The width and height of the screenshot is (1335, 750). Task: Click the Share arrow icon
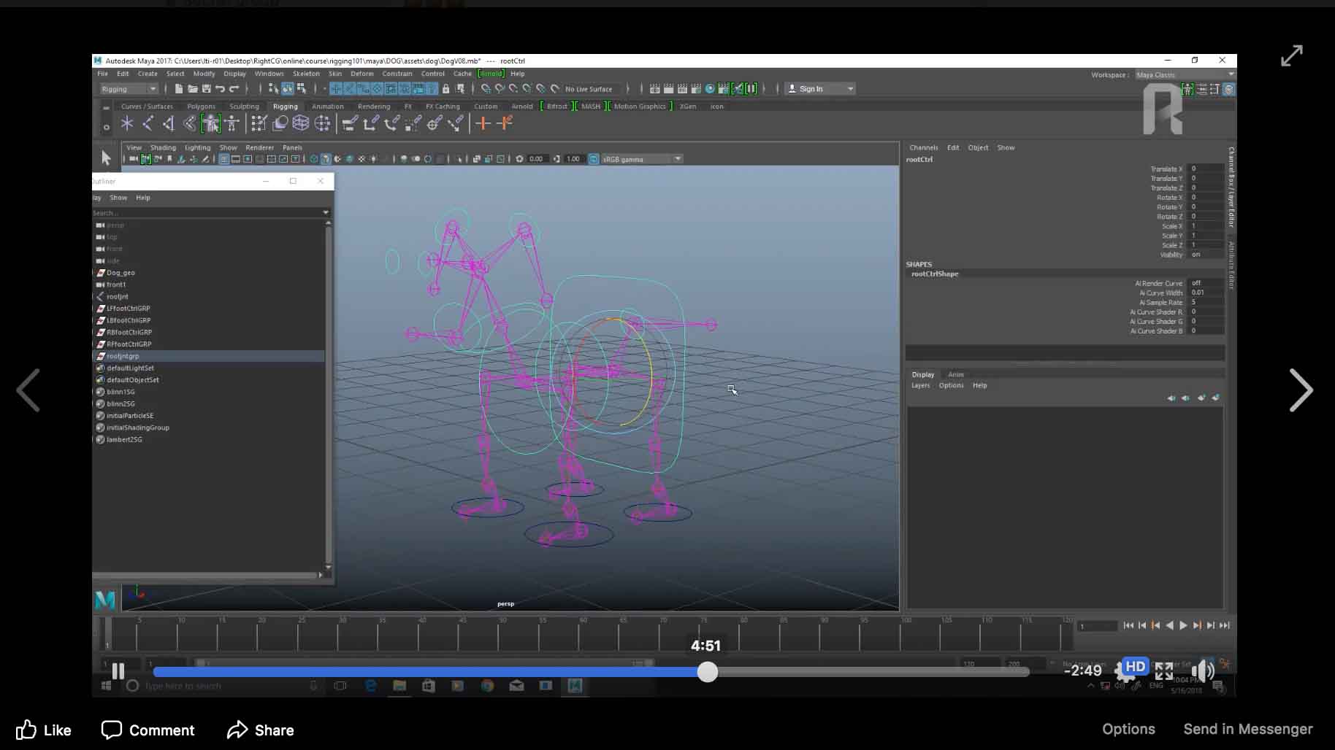point(237,730)
